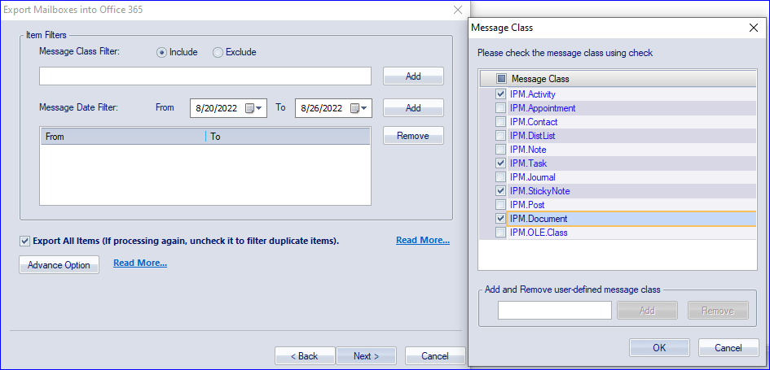The width and height of the screenshot is (770, 370).
Task: Open Read More link beside Advance Option
Action: click(140, 263)
